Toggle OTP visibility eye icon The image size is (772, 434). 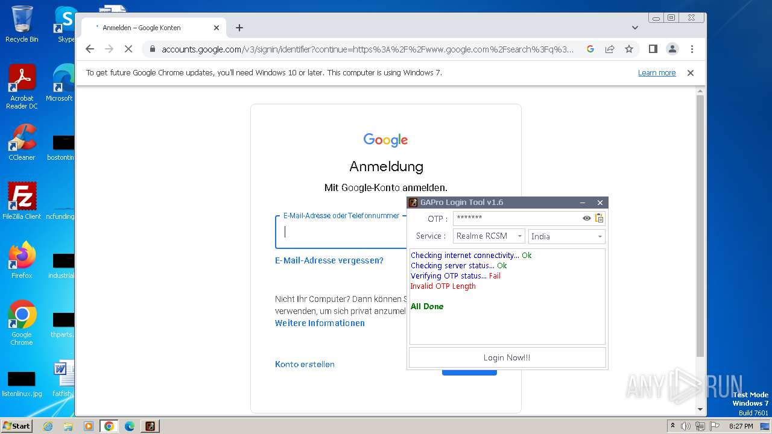pos(586,218)
